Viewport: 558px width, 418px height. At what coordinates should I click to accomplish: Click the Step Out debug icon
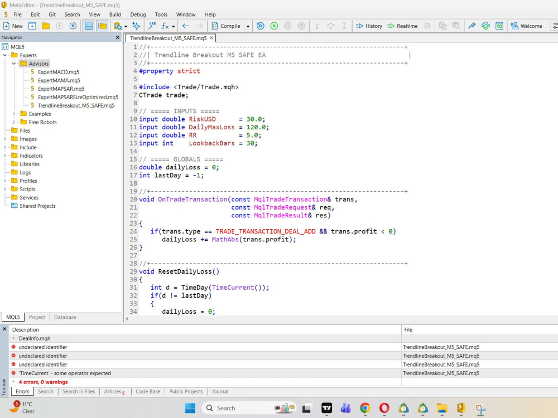pos(344,26)
